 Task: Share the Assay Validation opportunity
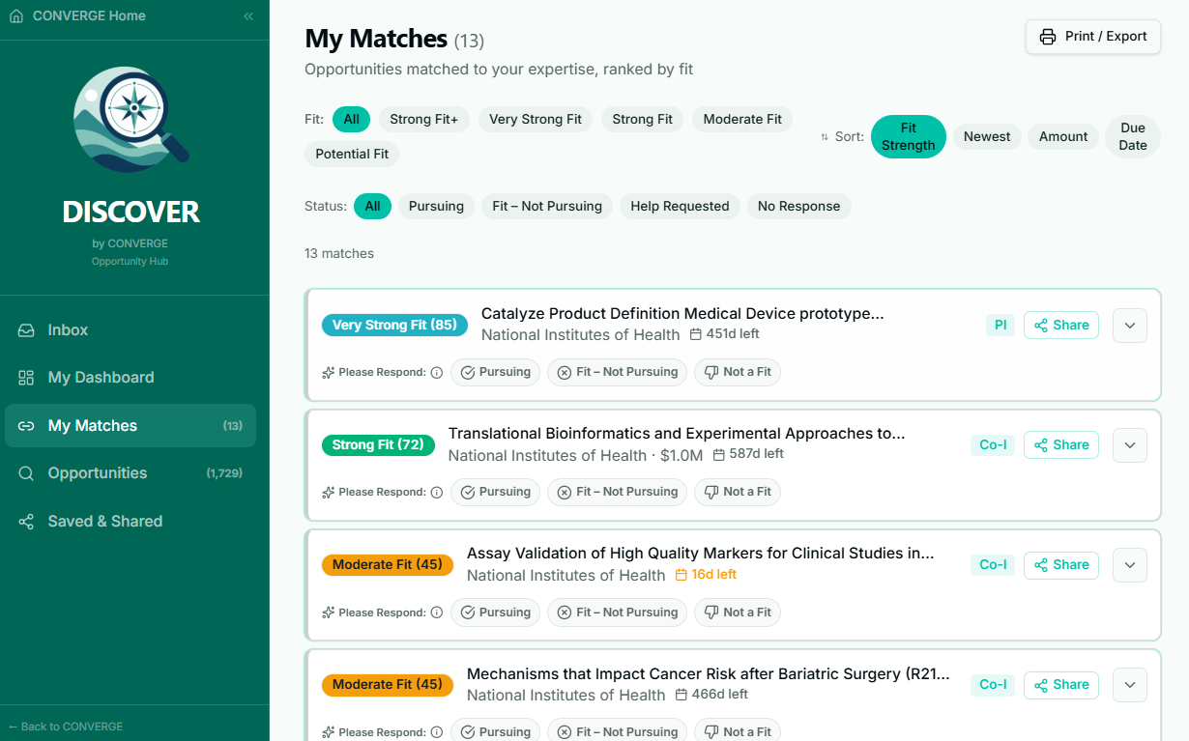(x=1061, y=565)
